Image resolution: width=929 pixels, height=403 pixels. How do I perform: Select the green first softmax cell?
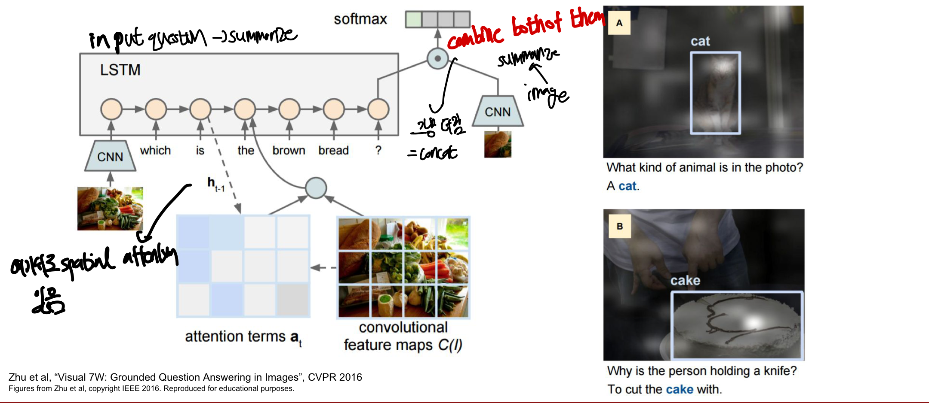pos(413,19)
